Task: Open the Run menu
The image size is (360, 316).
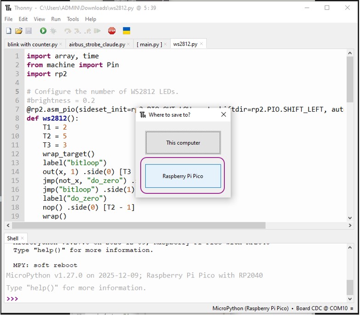Action: coord(56,19)
